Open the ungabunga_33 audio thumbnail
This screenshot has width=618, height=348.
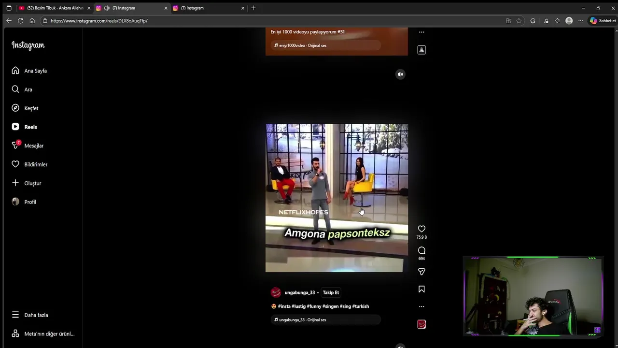click(421, 324)
